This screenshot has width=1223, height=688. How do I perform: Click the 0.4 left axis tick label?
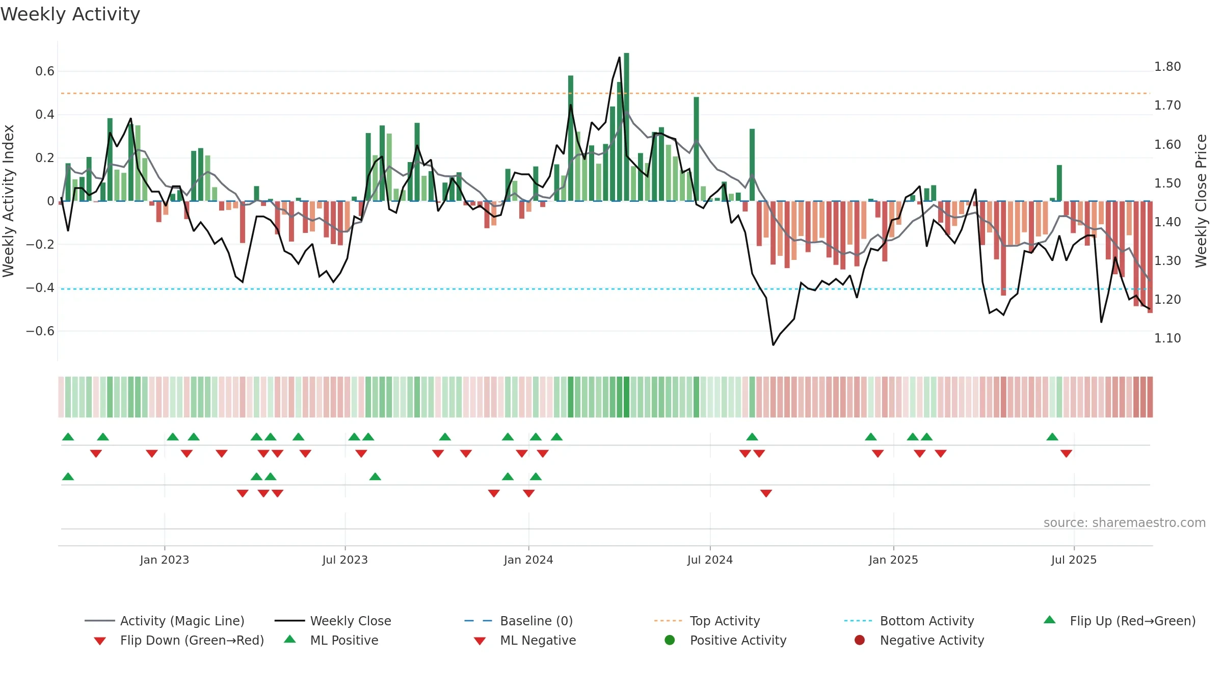(x=45, y=115)
